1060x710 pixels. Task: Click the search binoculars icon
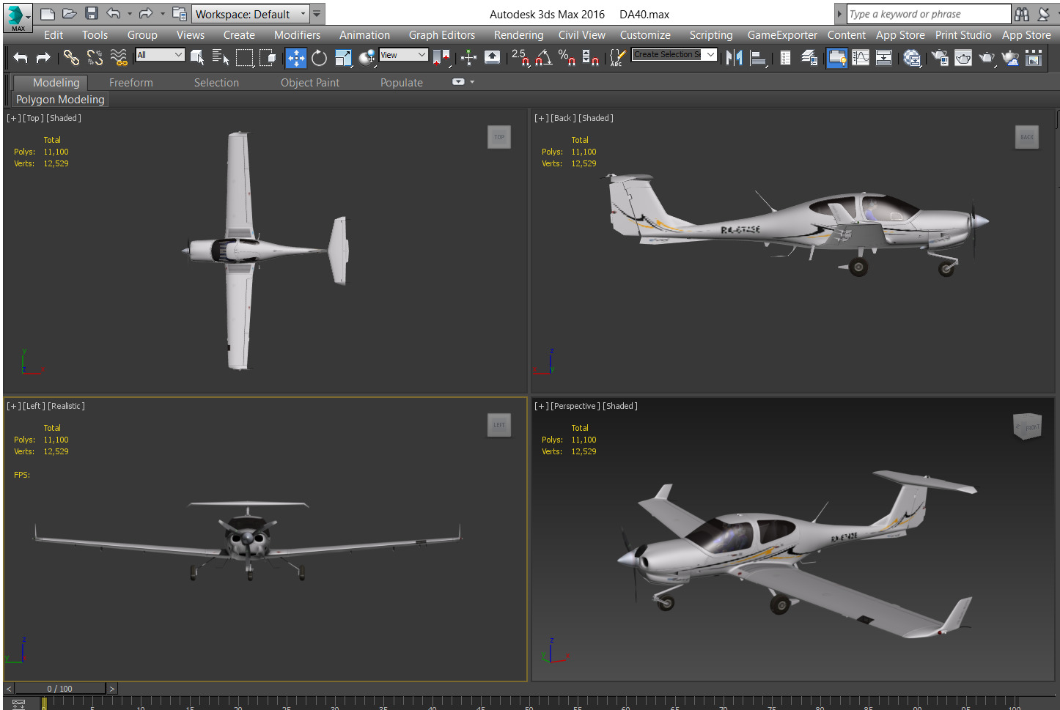point(1021,14)
